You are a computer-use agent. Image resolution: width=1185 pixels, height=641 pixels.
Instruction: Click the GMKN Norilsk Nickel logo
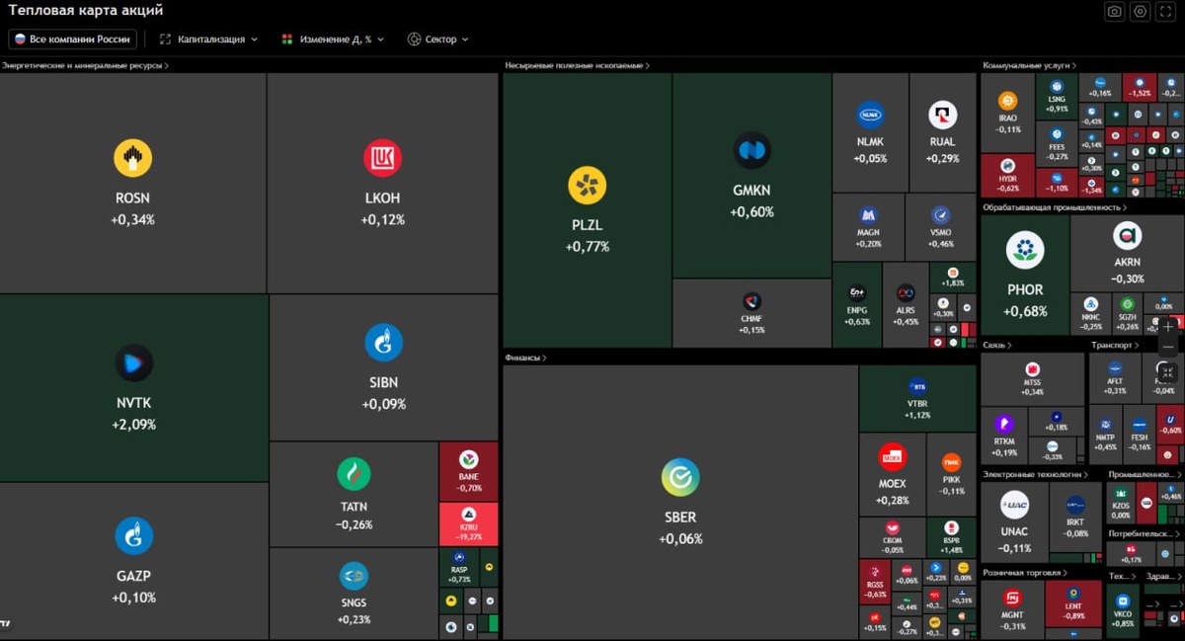click(751, 151)
